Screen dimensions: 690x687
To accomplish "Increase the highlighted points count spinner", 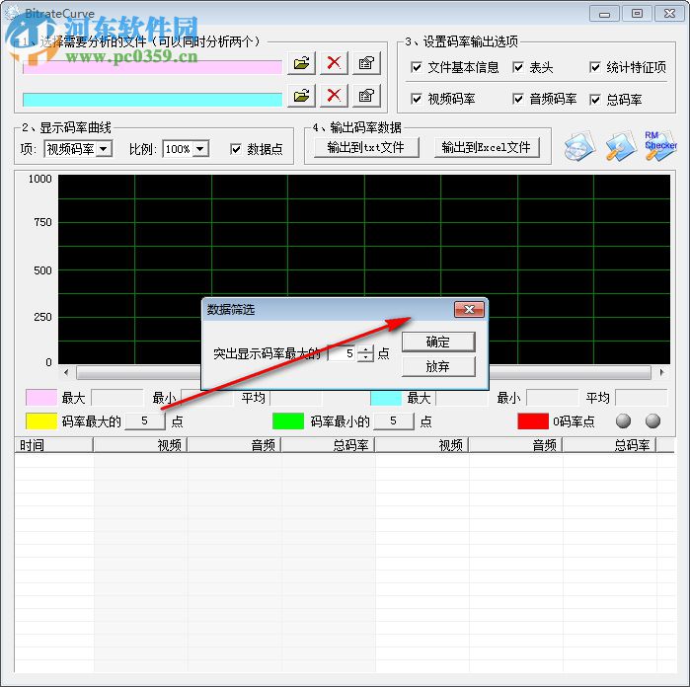I will pos(365,349).
